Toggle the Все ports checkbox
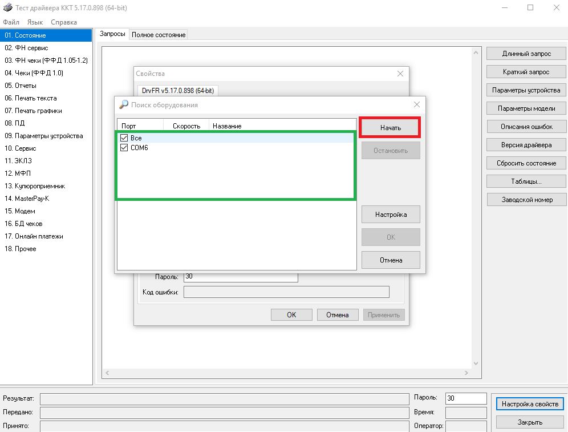Screen dimensions: 568x432 coord(124,138)
